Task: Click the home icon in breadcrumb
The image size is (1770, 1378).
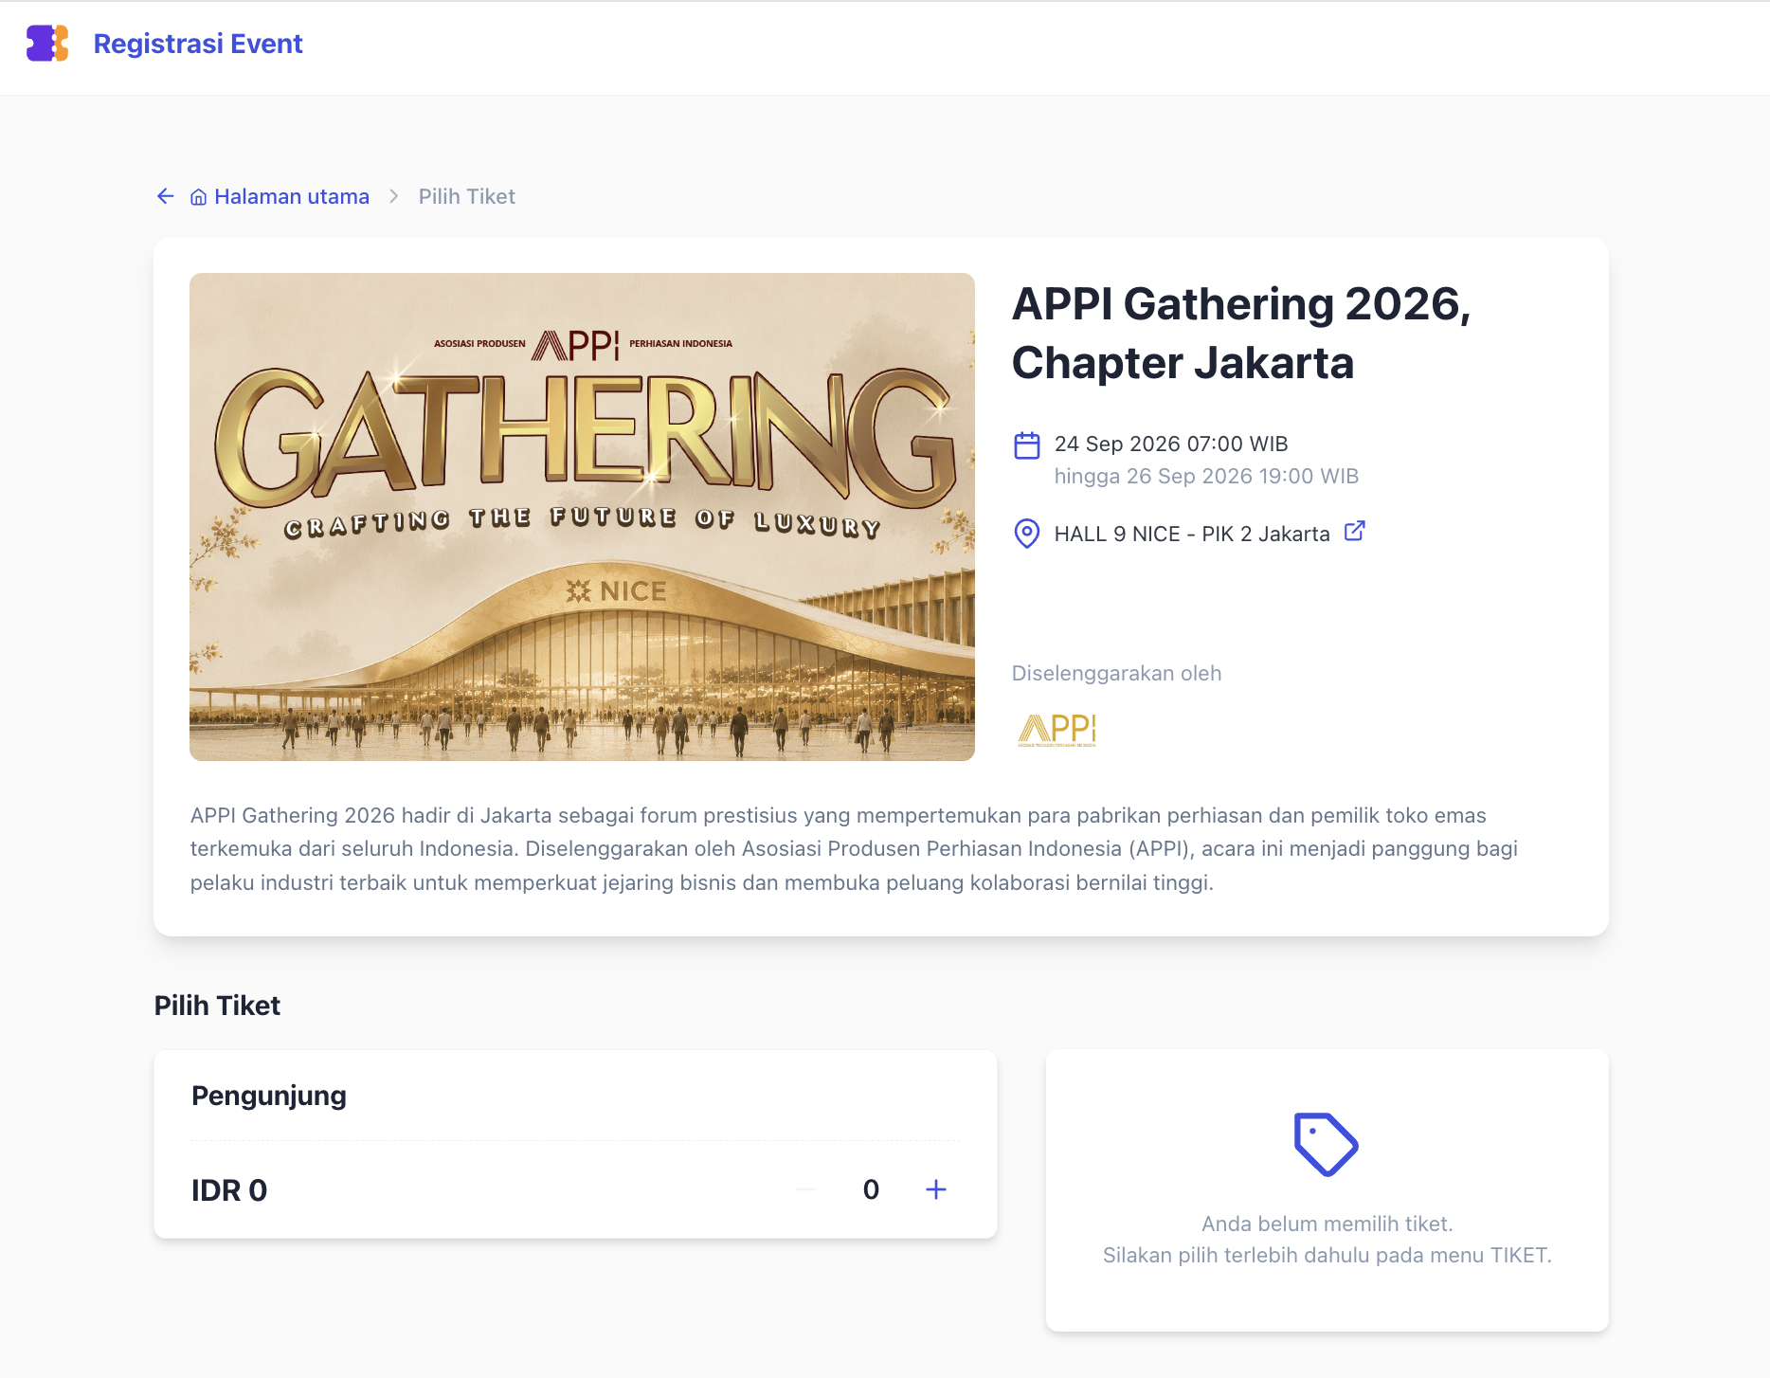Action: (199, 197)
